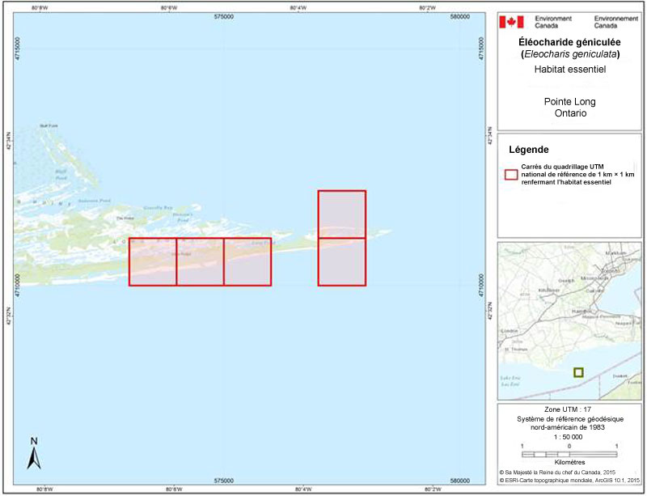Click the Lake Erie label on inset map
Viewport: 647px width, 496px height.
pos(511,380)
